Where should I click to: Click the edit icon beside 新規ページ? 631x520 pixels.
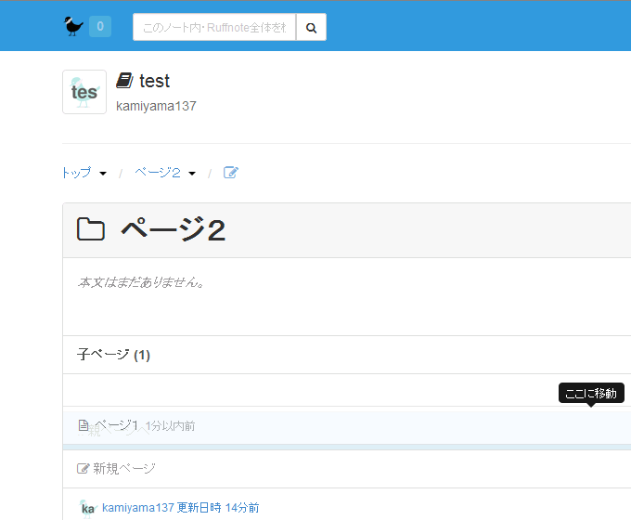coord(84,469)
